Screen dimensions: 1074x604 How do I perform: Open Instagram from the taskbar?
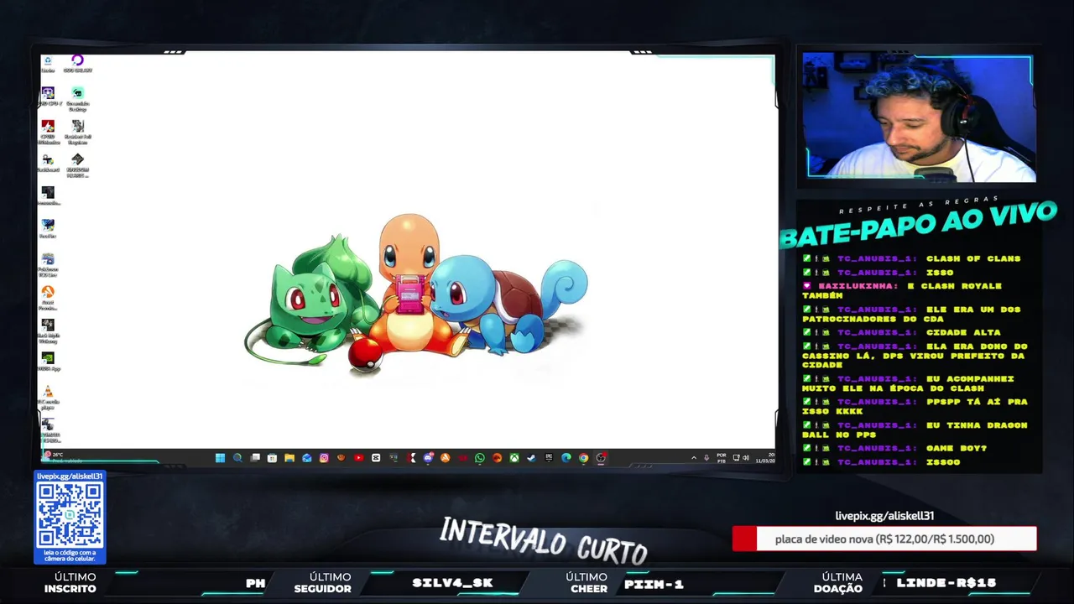click(324, 458)
